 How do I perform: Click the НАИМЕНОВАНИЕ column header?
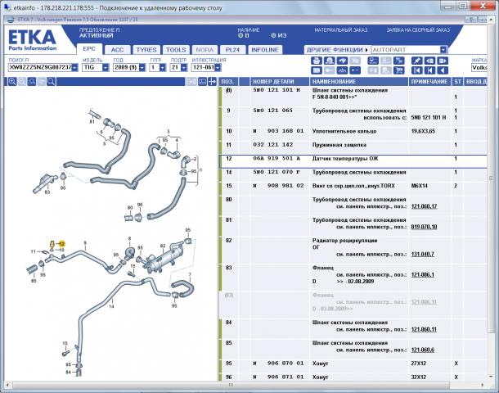[359, 82]
